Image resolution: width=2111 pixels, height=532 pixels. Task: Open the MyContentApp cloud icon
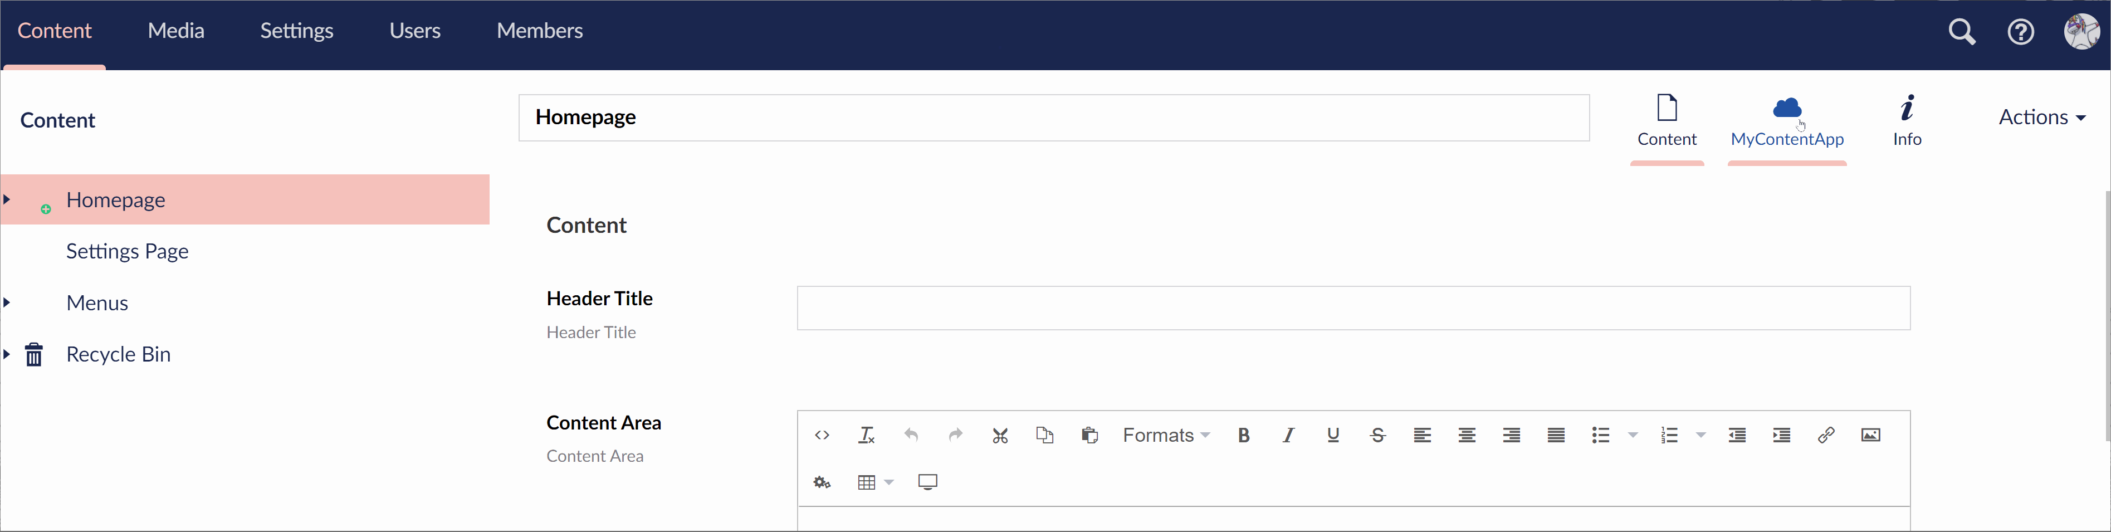pos(1786,108)
